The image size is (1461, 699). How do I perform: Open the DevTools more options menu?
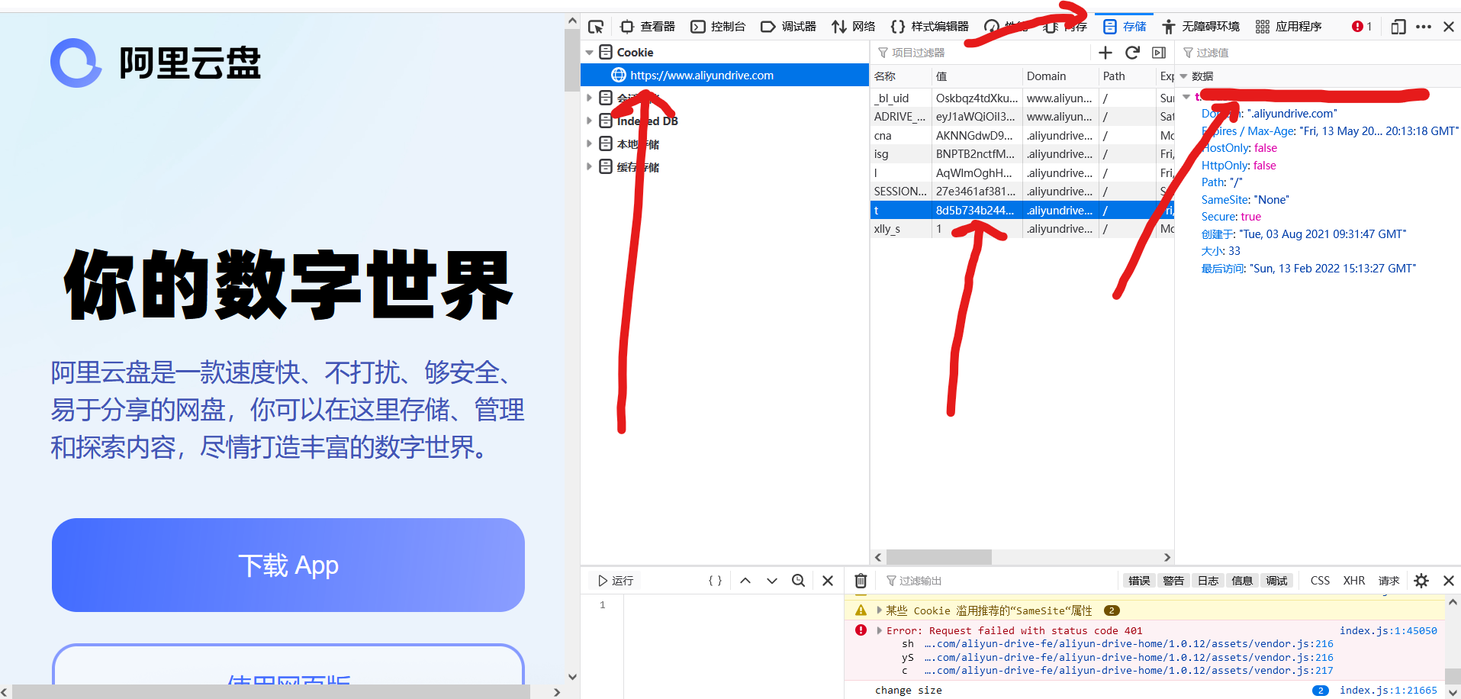tap(1424, 27)
